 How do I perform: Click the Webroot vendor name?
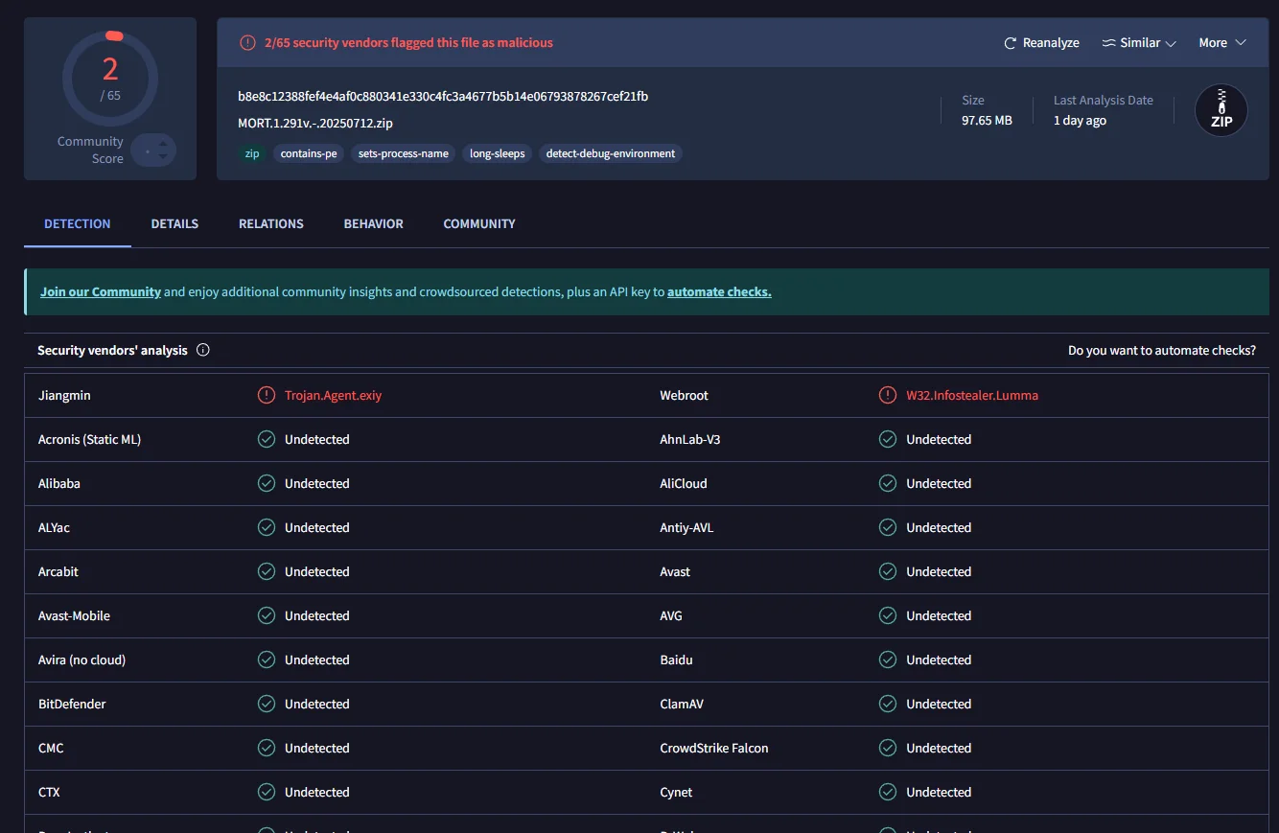[x=685, y=395]
